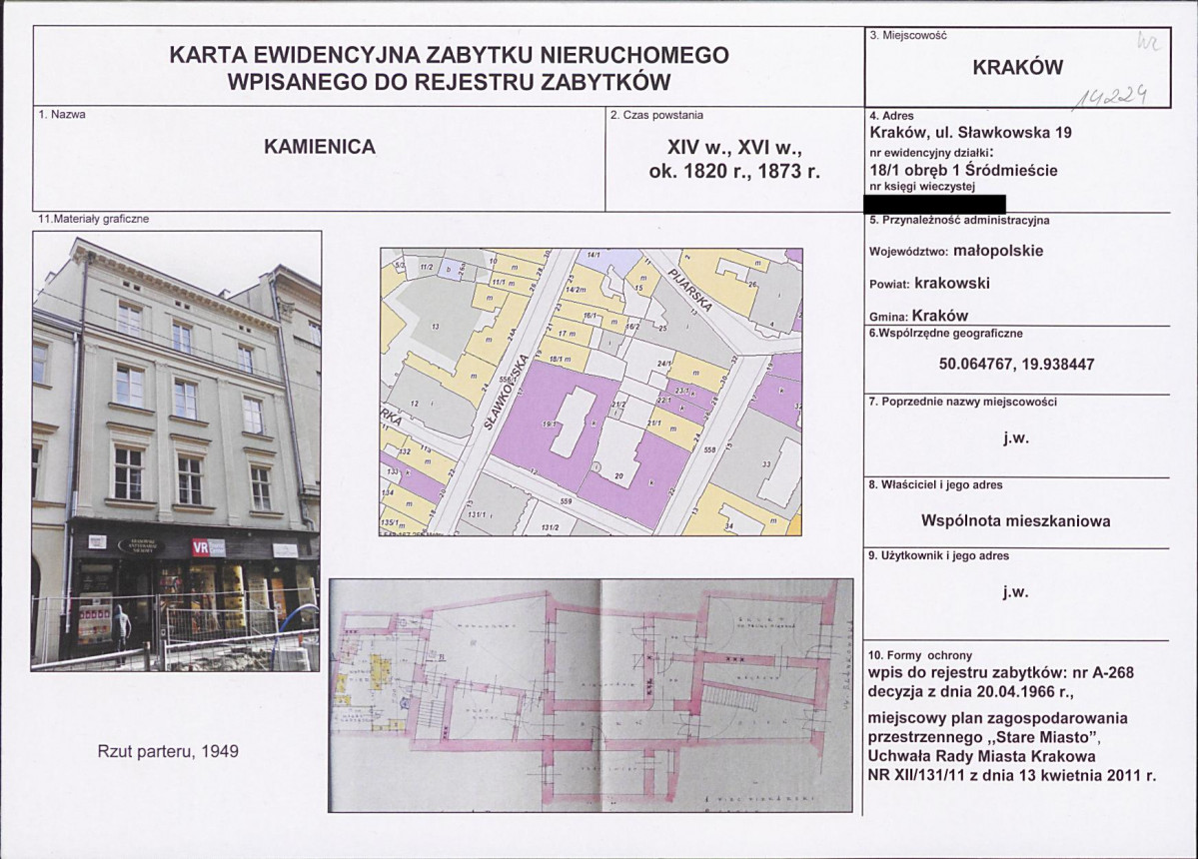Image resolution: width=1198 pixels, height=859 pixels.
Task: Click the label '8. Właściciel i jego adres'
Action: (935, 484)
